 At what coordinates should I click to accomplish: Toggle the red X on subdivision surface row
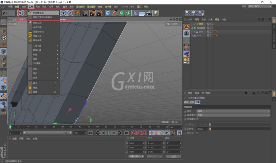(213, 28)
